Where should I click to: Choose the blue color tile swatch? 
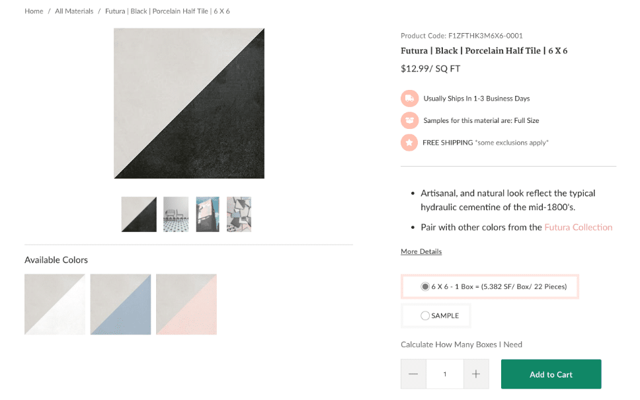[x=120, y=304]
